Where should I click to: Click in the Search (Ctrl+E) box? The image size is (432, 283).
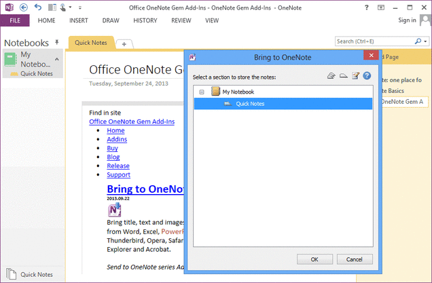(374, 41)
